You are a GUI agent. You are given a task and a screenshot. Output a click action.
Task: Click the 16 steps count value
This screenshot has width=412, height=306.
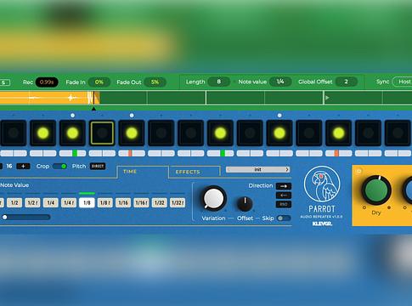tap(9, 167)
